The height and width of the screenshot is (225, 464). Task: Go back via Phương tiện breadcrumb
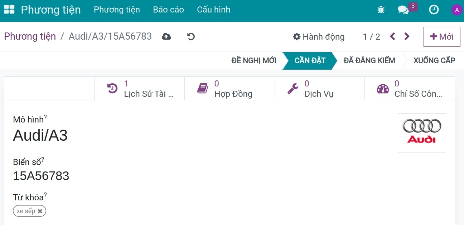(x=30, y=36)
